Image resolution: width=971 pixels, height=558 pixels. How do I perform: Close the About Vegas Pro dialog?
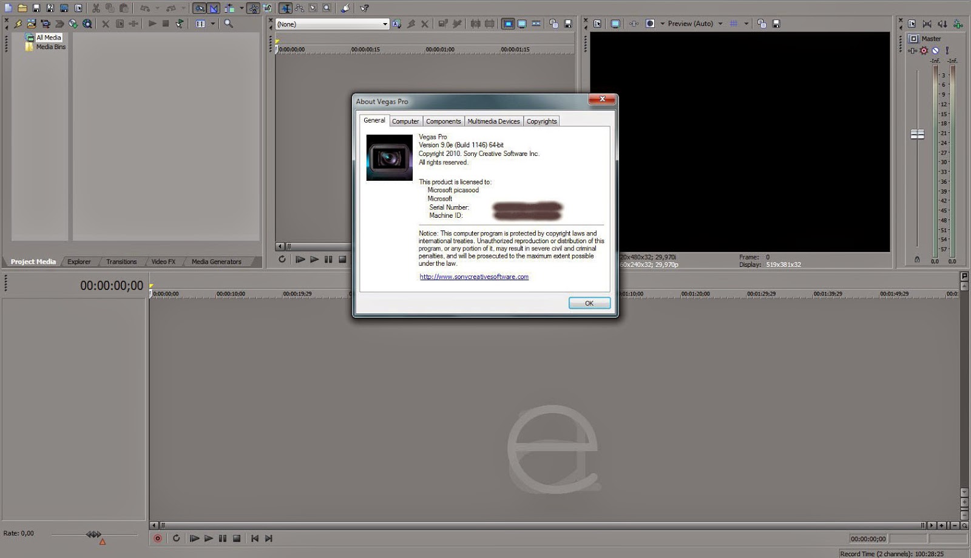603,99
